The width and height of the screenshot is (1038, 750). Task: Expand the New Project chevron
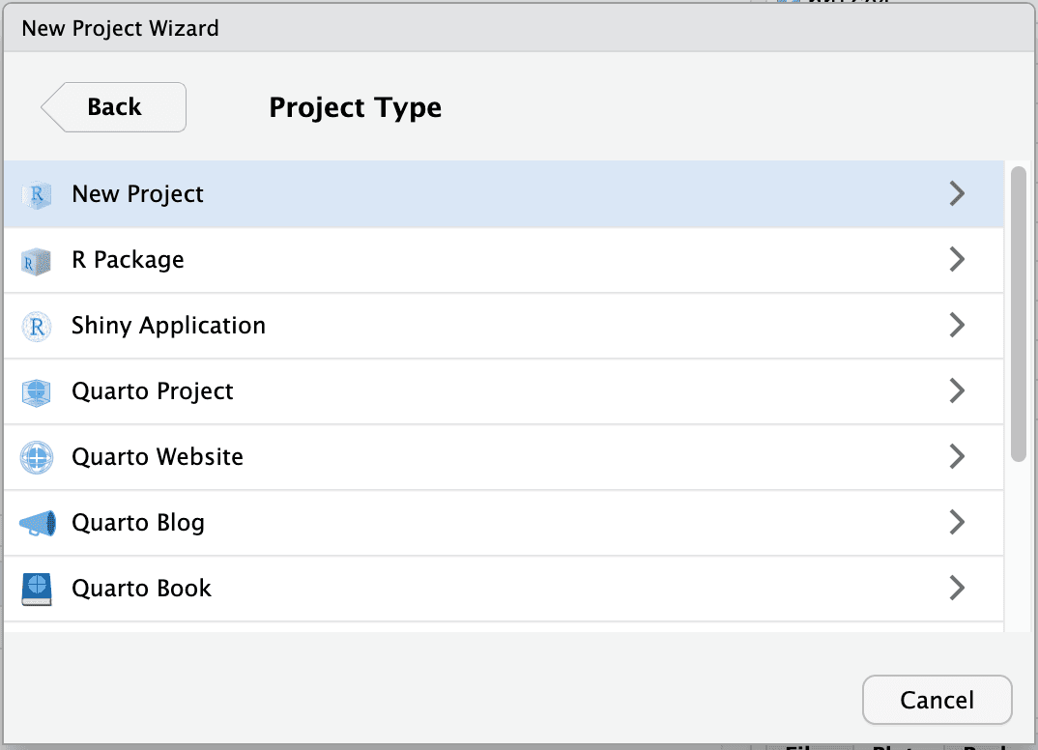tap(956, 193)
